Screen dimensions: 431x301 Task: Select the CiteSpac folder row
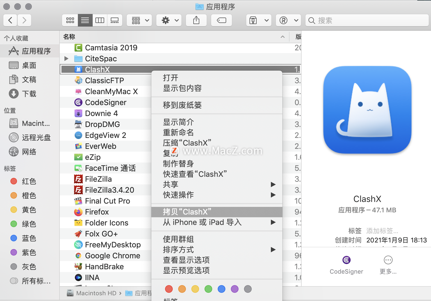(180, 59)
